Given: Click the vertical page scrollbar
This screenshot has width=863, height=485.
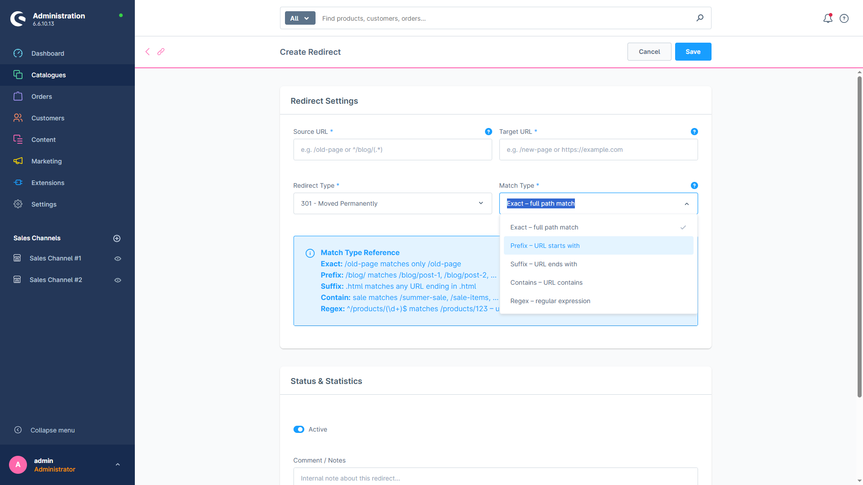Looking at the screenshot, I should pyautogui.click(x=859, y=237).
